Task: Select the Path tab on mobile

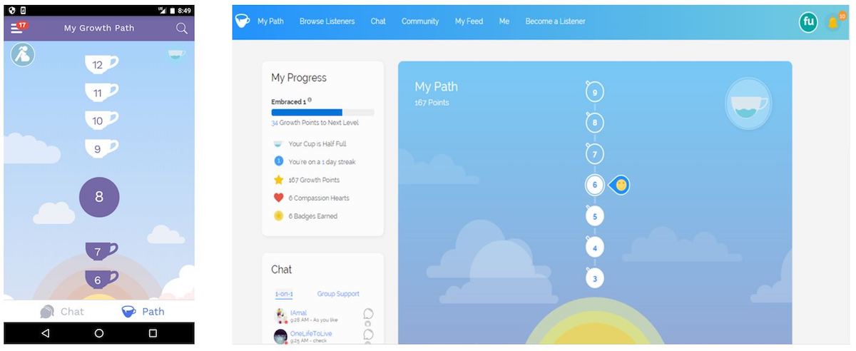Action: pos(143,311)
